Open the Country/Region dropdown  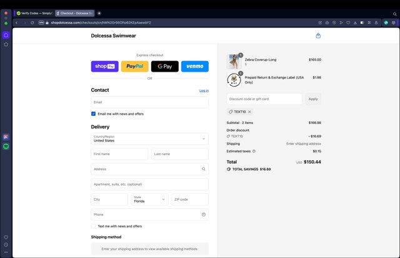(150, 139)
